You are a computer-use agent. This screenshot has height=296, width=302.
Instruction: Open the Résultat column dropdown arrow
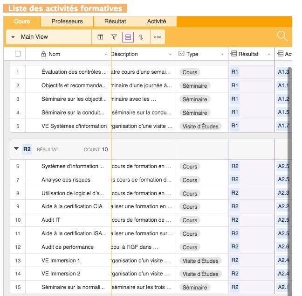pos(269,55)
